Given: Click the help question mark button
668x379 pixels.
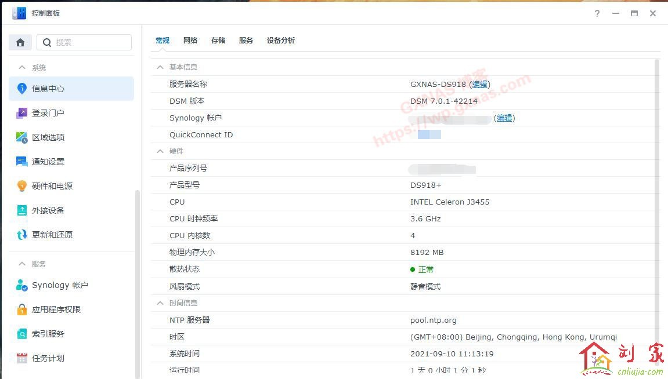Looking at the screenshot, I should tap(597, 13).
